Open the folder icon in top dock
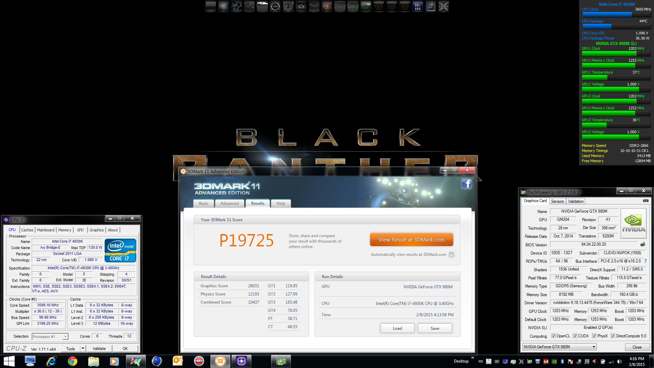654x368 pixels. [x=262, y=6]
